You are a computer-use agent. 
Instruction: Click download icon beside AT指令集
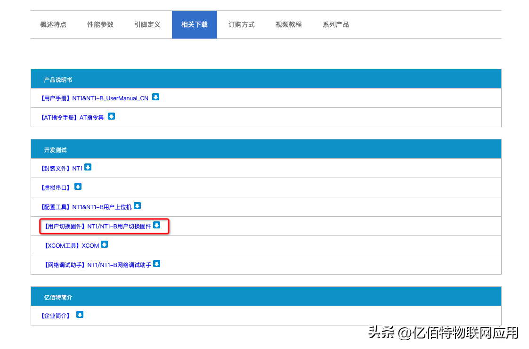(x=111, y=116)
